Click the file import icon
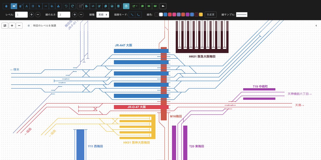The image size is (321, 160). [x=87, y=6]
